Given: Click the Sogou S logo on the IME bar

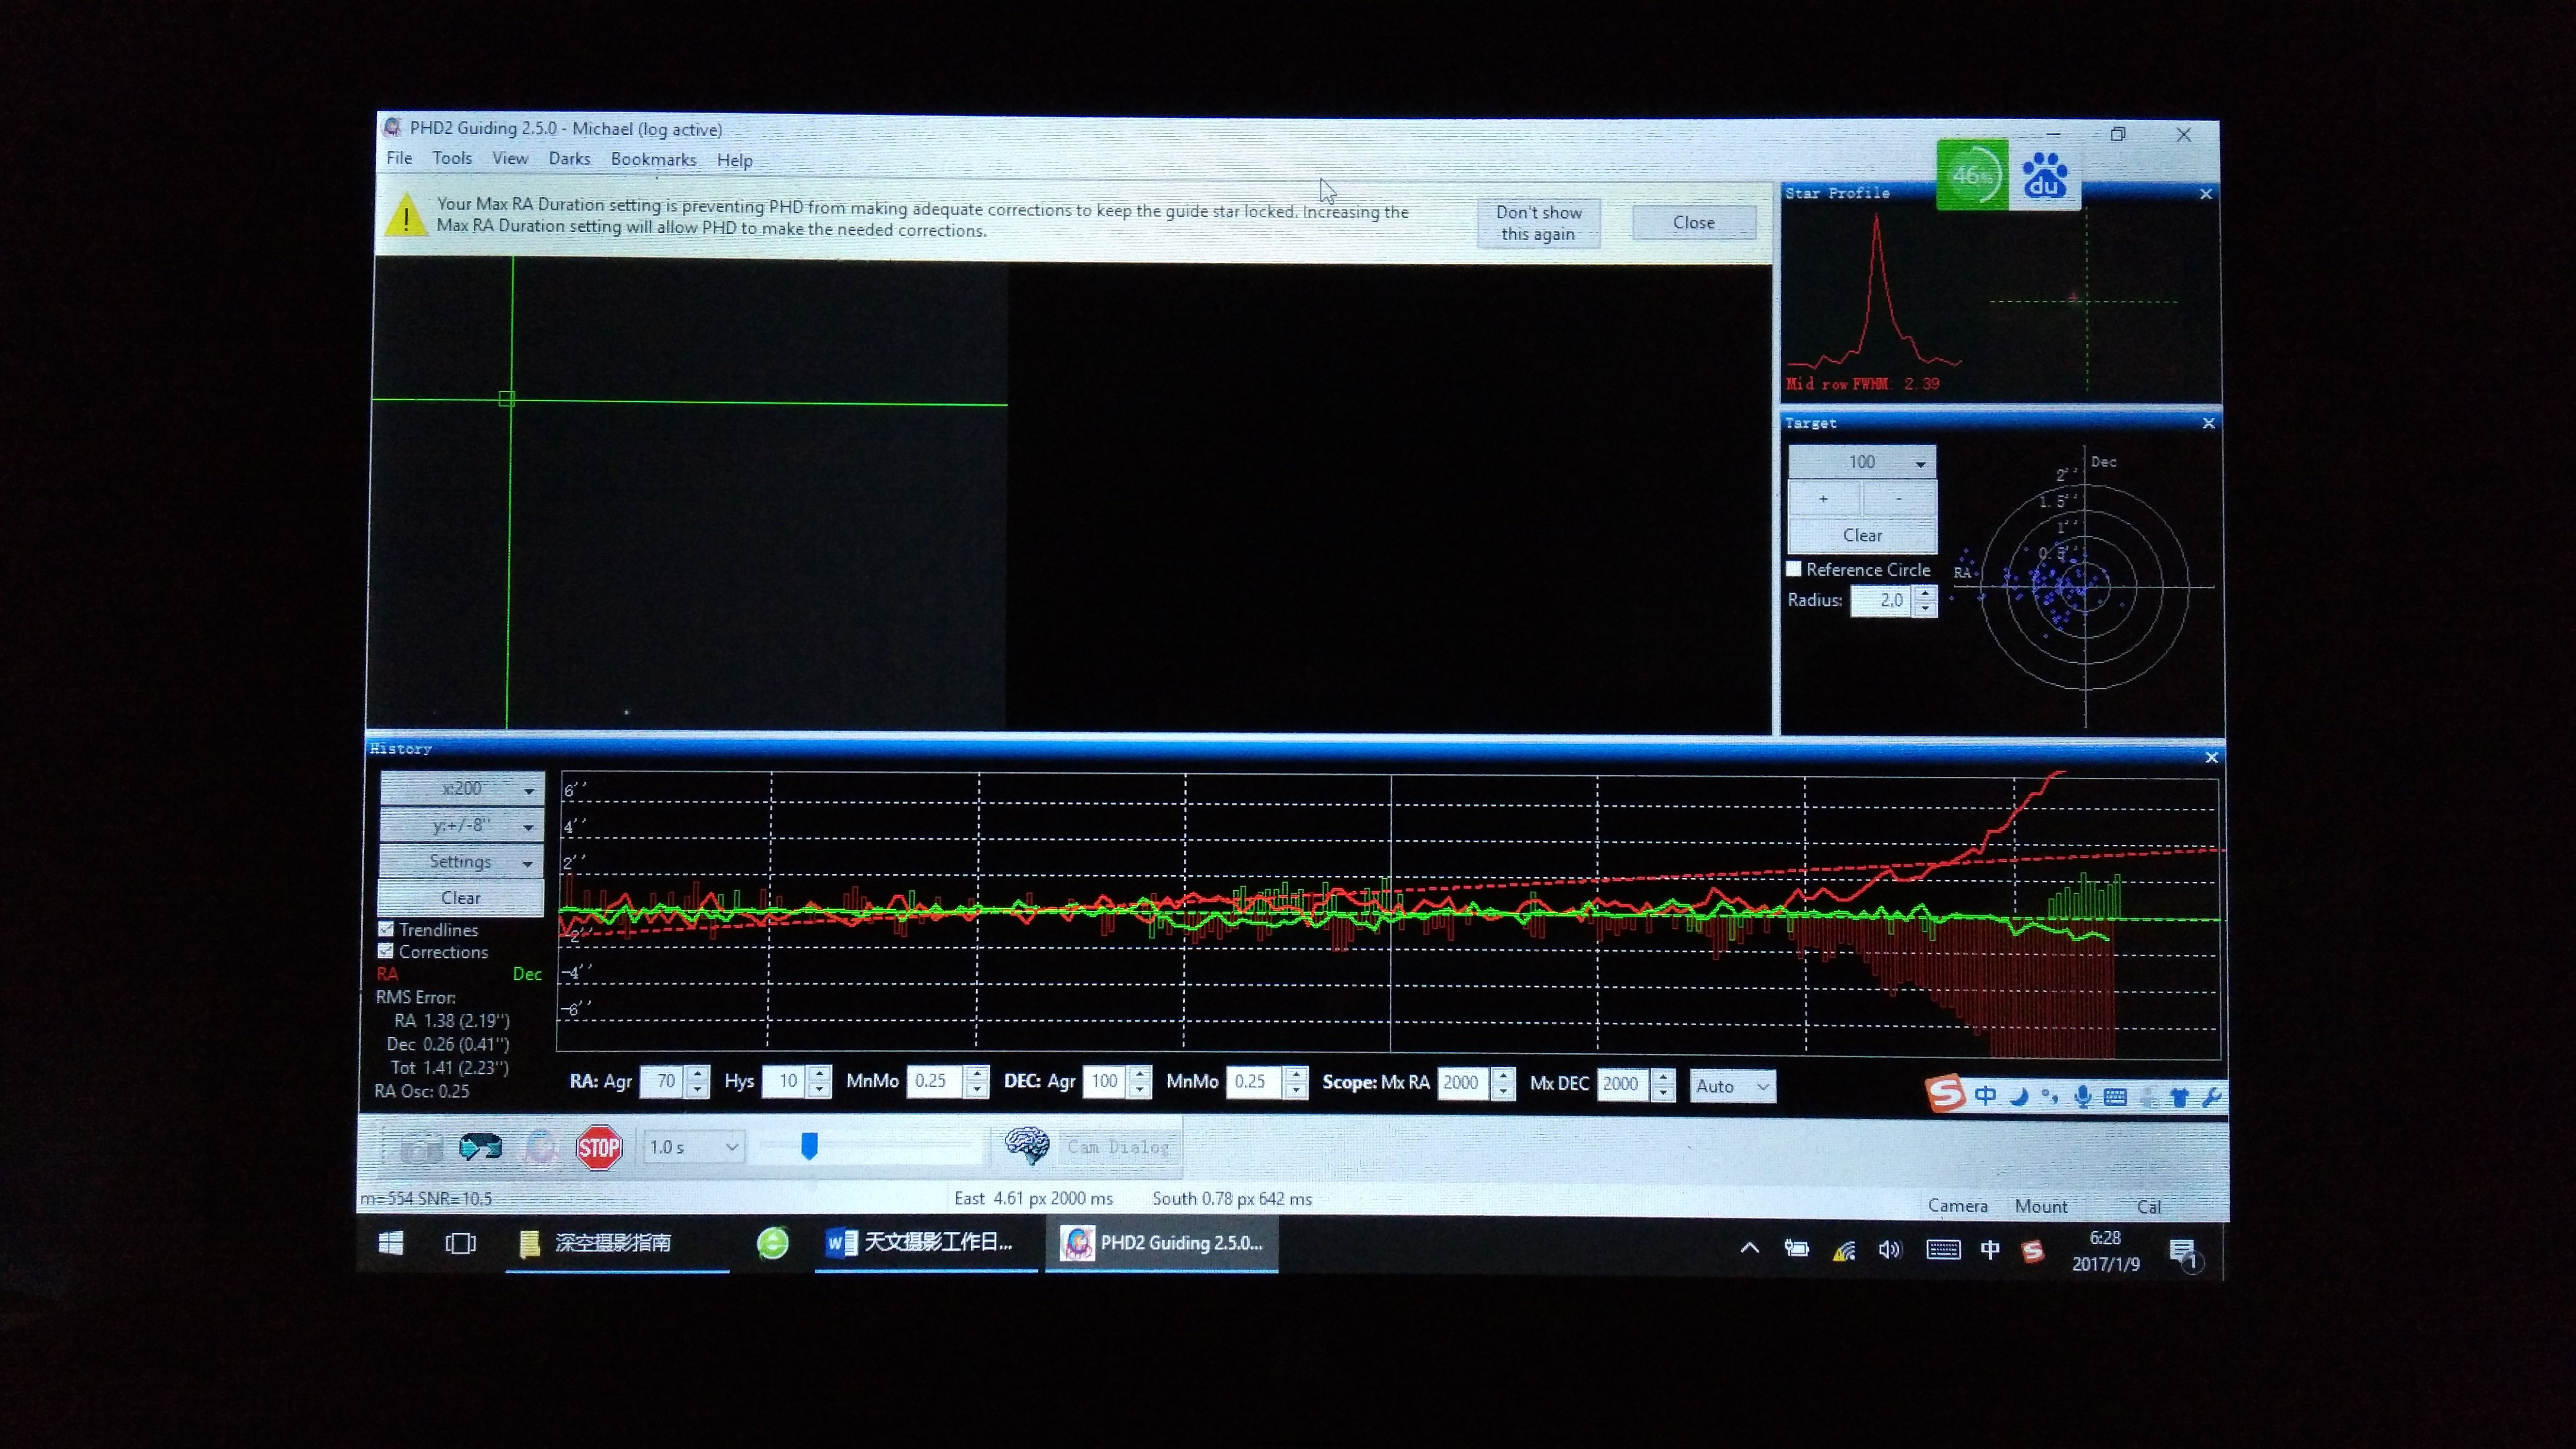Looking at the screenshot, I should [1945, 1093].
